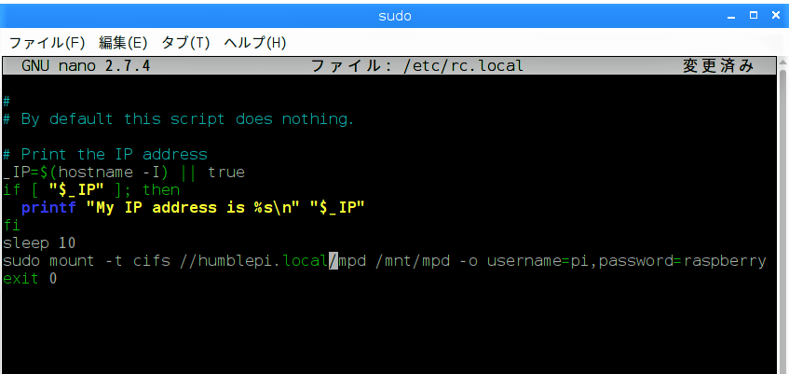Click the 'printf' command text

coord(48,208)
